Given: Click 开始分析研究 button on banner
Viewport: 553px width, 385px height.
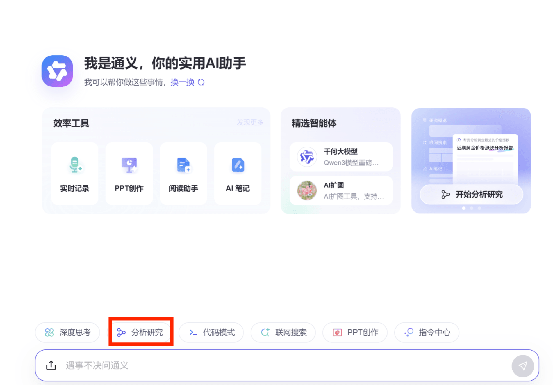Looking at the screenshot, I should [471, 194].
